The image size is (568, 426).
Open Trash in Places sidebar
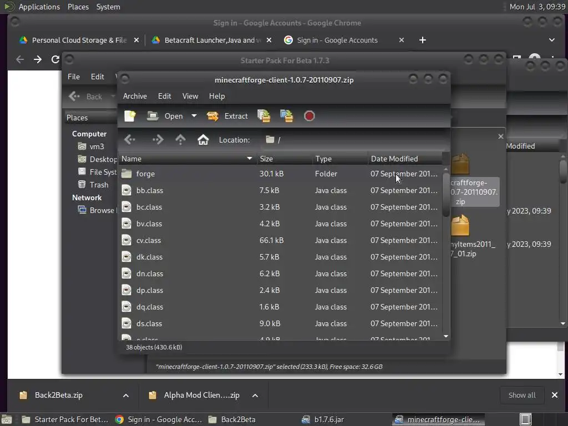click(x=93, y=185)
